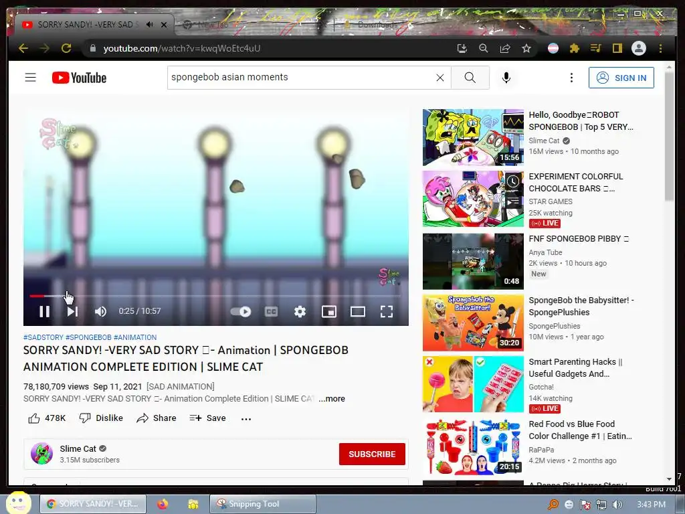
Task: Open 'SpongeBob the Babysitter!' thumbnail
Action: 473,323
